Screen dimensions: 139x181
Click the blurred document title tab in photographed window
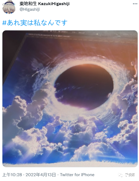(49, 35)
